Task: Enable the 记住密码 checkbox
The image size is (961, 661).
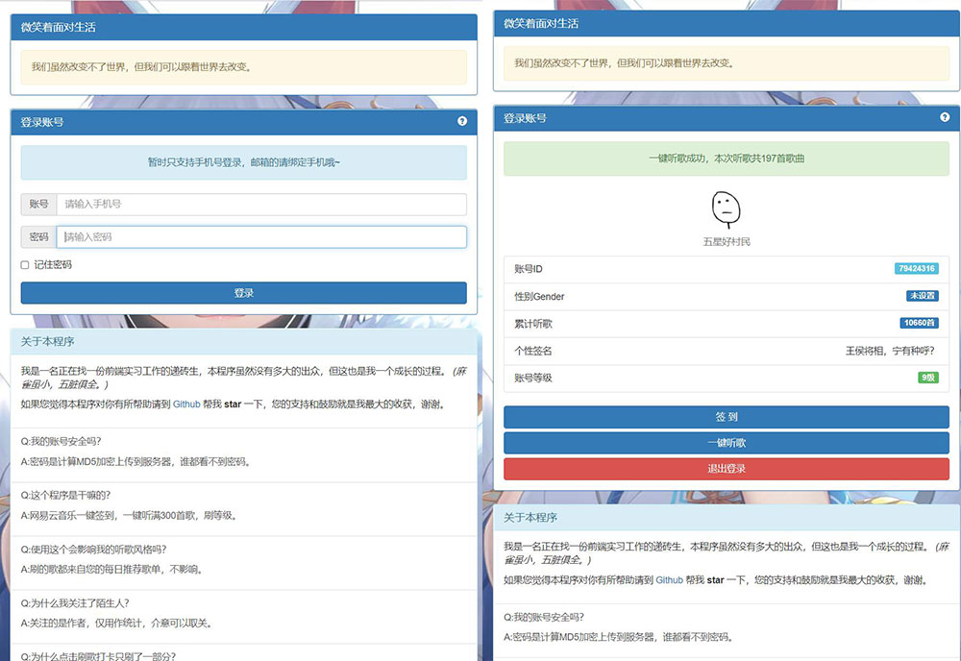Action: click(x=20, y=266)
